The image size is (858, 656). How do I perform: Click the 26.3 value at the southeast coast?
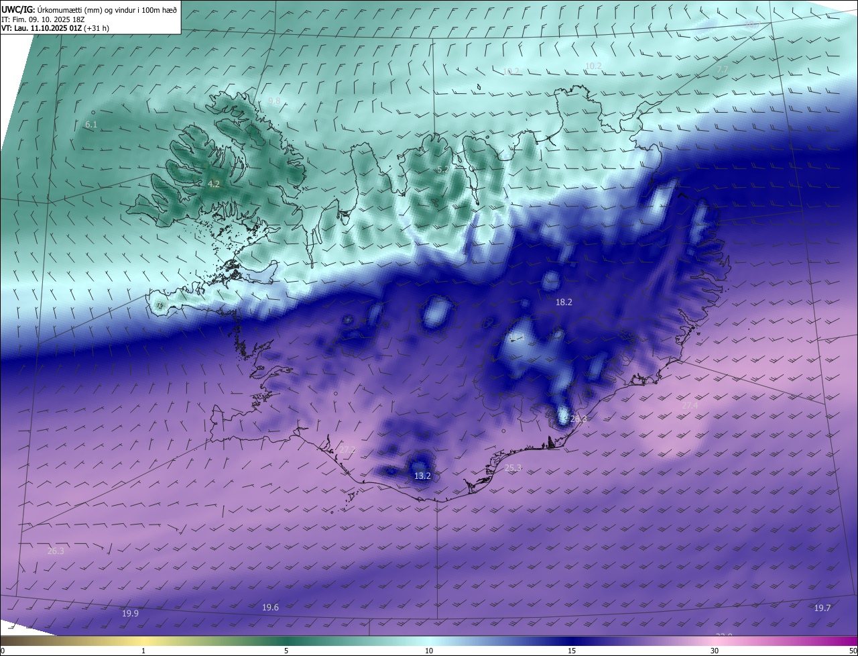pyautogui.click(x=578, y=419)
